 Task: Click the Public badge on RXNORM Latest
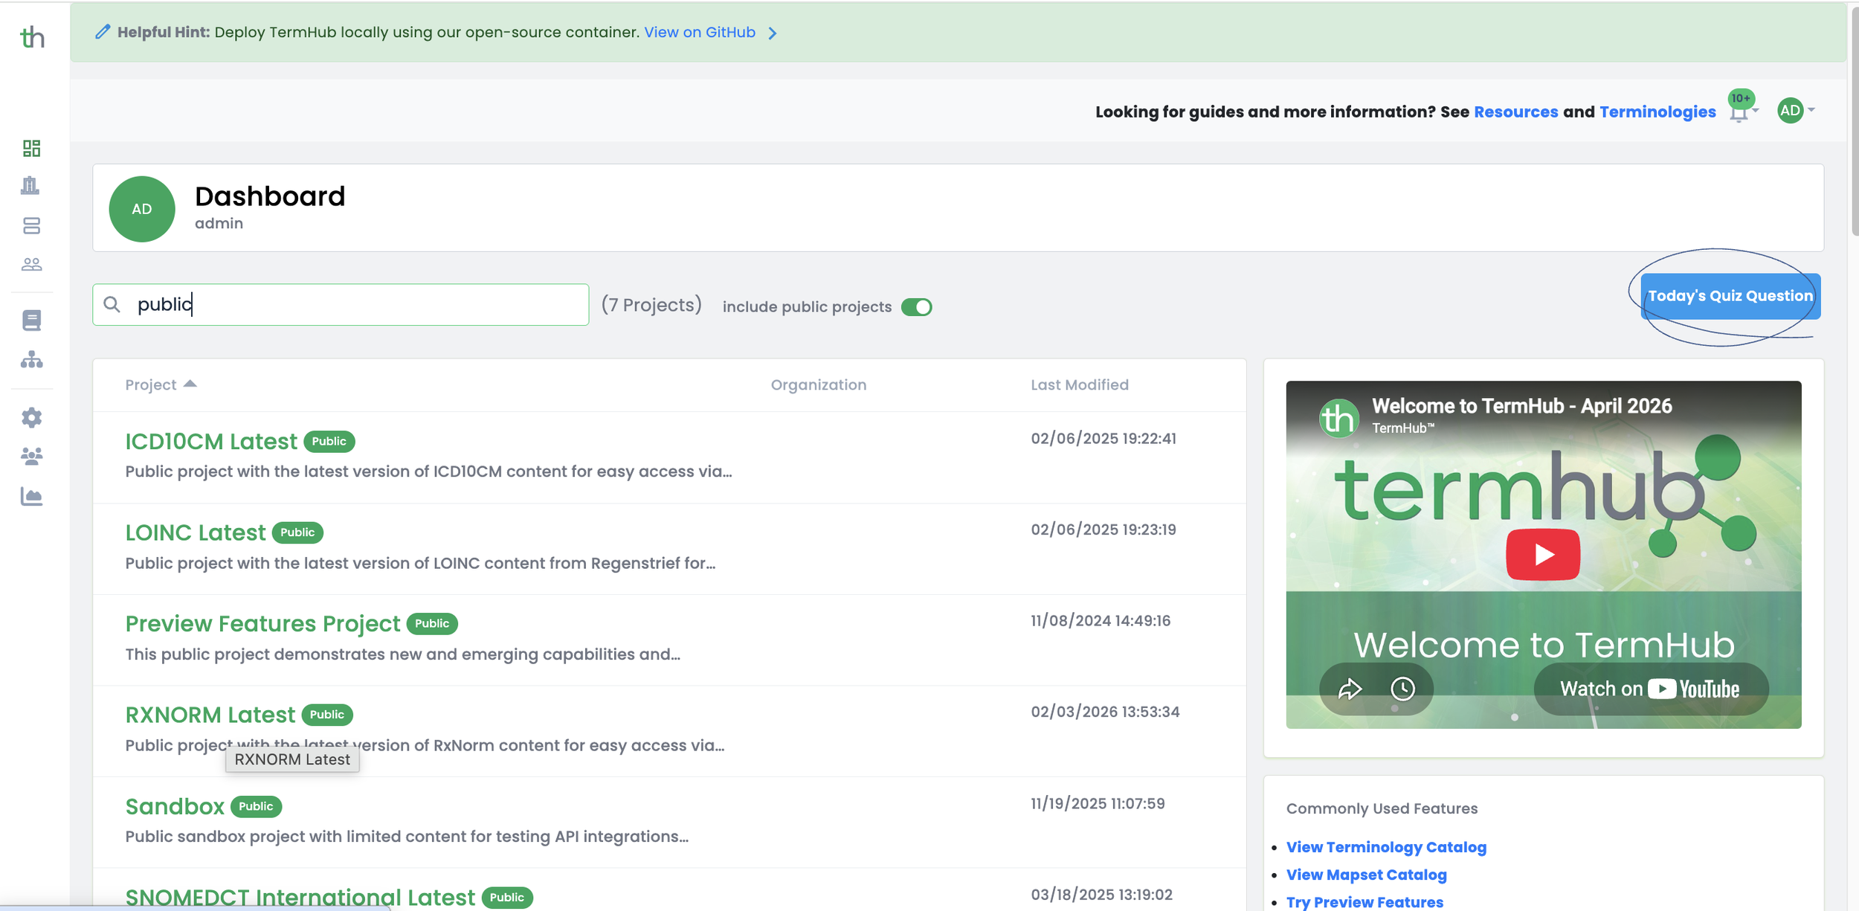pos(327,715)
